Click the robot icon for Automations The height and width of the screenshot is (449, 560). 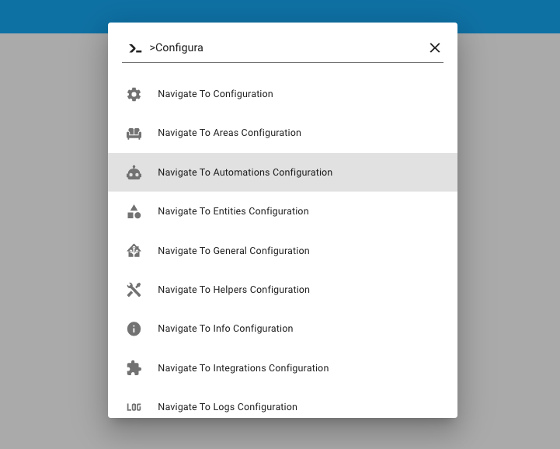tap(134, 172)
